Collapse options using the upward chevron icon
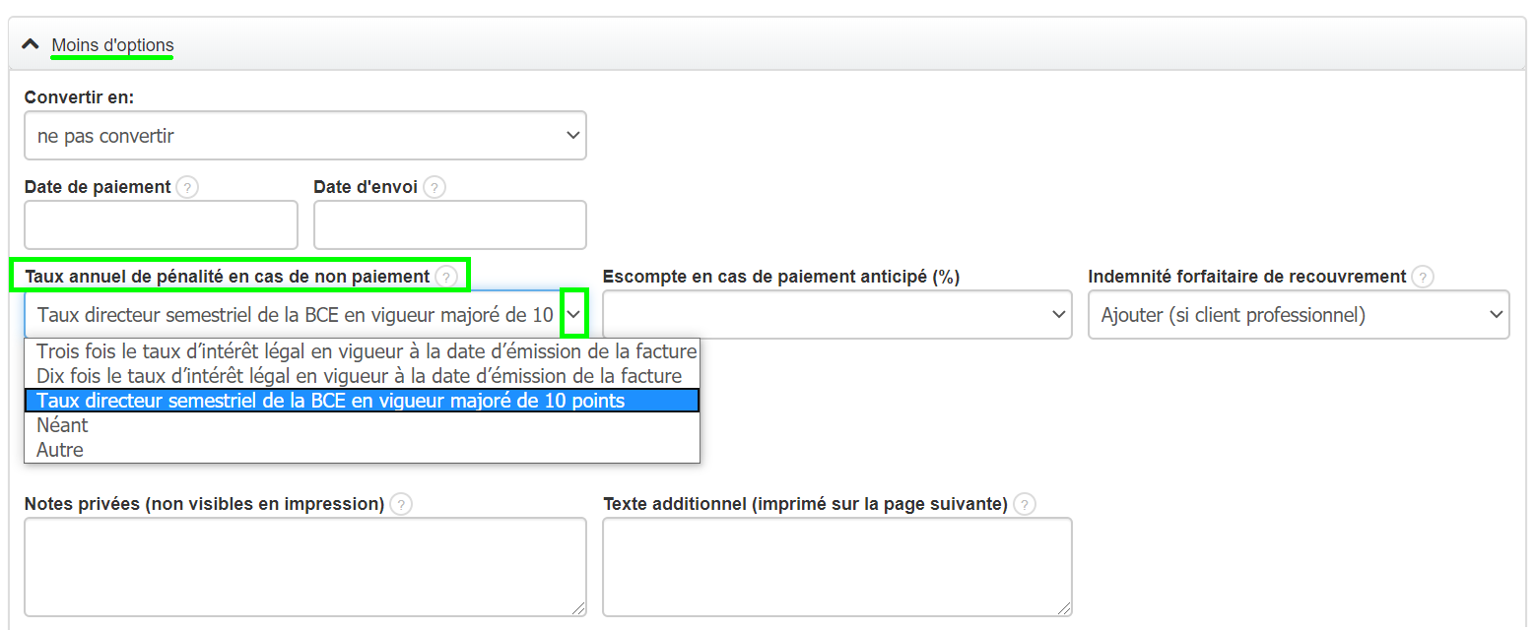Viewport: 1535px width, 630px height. [31, 43]
